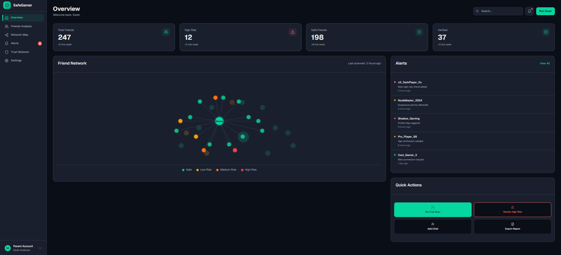
Task: Click the Review High Risk button
Action: pos(512,210)
